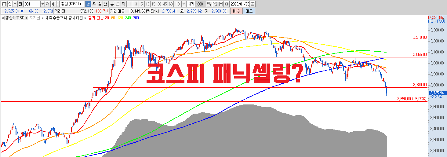Click the 5 interval button
Image resolution: width=447 pixels, height=157 pixels.
141,4
